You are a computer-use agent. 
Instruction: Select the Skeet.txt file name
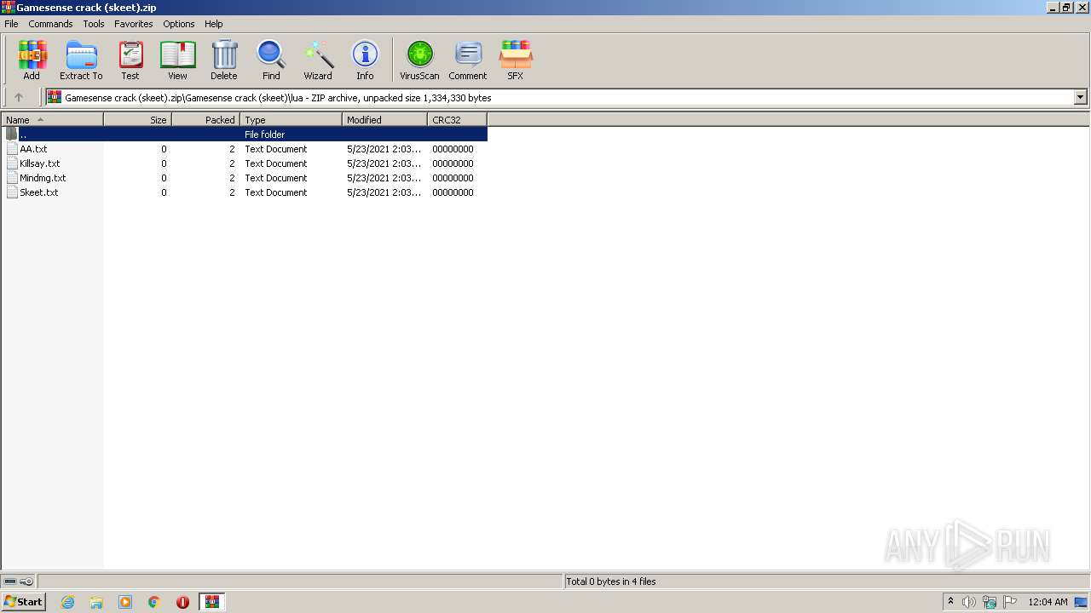tap(39, 192)
